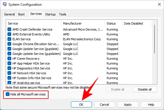Sort by the Service column header

[x=34, y=23]
